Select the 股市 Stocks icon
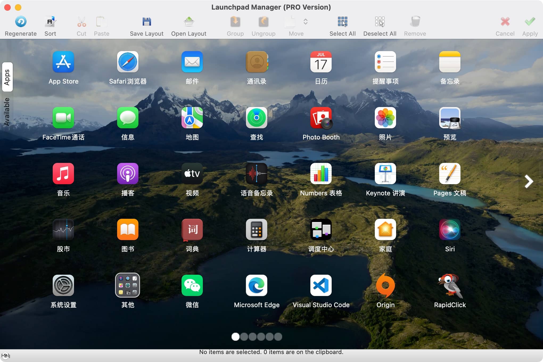 [x=63, y=229]
